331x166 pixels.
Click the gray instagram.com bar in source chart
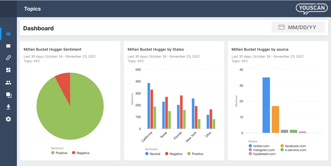coord(284,131)
